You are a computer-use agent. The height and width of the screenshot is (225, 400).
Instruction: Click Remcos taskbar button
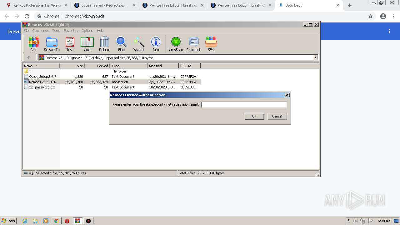88,221
